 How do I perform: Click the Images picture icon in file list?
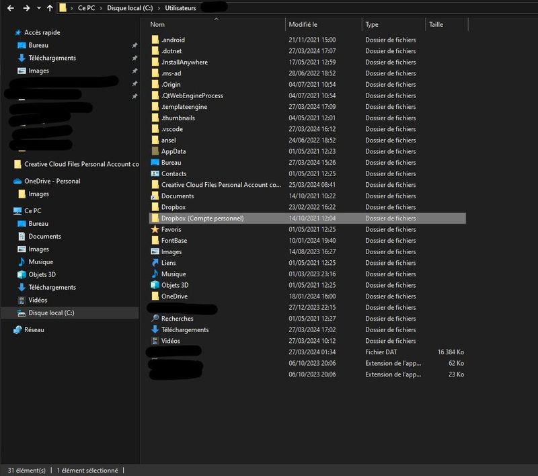(155, 251)
